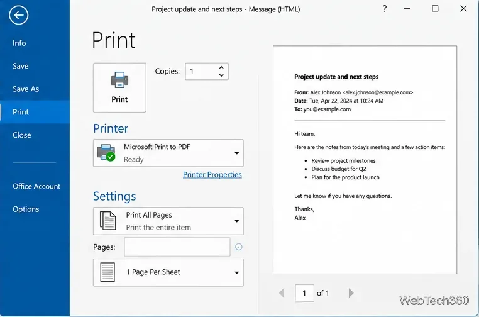The image size is (479, 317).
Task: Click the 'of 1' page count text
Action: pos(323,293)
